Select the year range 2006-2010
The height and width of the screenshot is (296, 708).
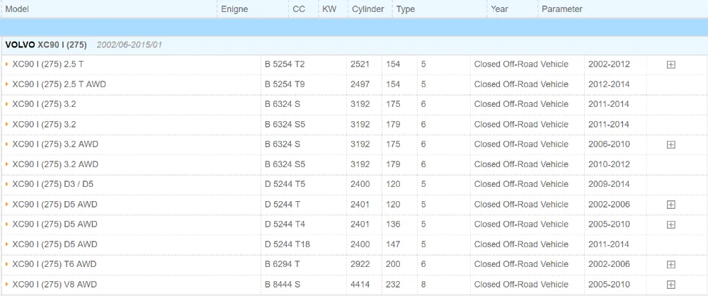609,144
